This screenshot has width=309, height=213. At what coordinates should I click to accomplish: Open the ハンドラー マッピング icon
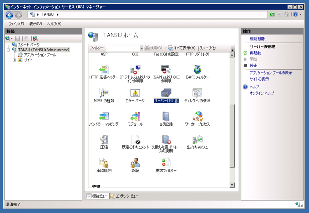104,116
